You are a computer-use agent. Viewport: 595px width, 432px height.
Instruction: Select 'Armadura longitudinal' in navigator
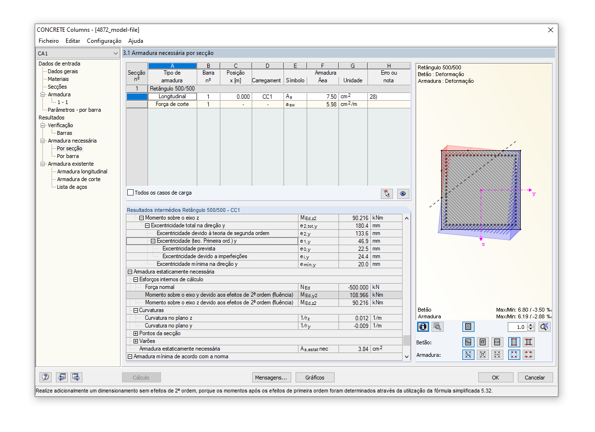pos(82,171)
